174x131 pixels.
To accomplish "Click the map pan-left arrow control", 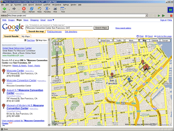I will (x=54, y=43).
